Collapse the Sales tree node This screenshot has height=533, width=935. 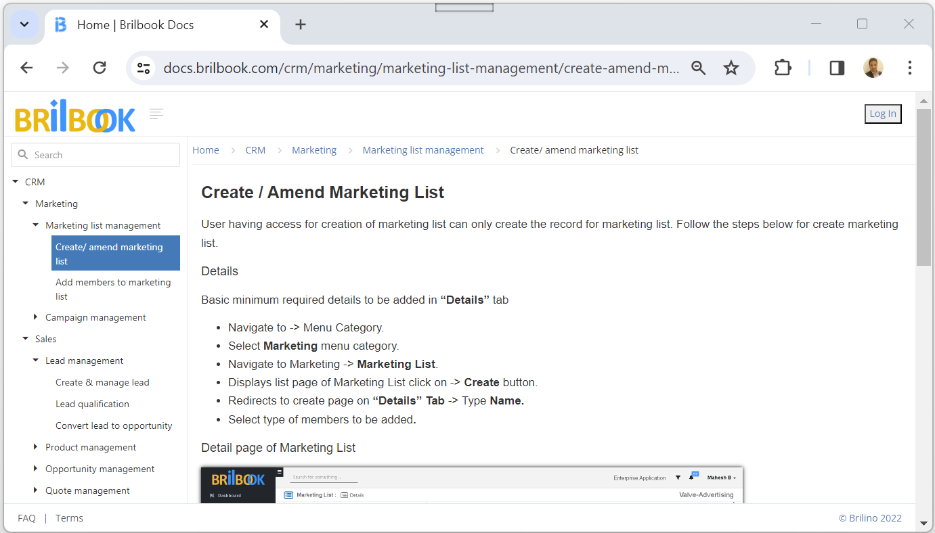coord(26,339)
